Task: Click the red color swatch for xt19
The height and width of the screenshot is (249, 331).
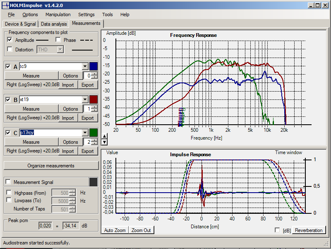Action: click(x=94, y=99)
